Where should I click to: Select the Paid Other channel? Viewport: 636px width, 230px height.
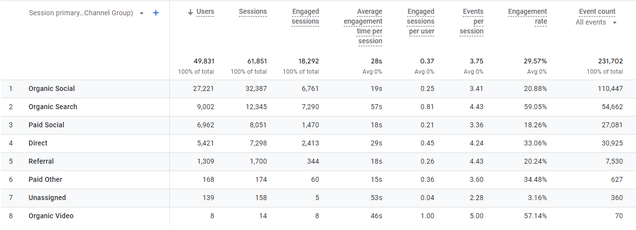pos(45,180)
